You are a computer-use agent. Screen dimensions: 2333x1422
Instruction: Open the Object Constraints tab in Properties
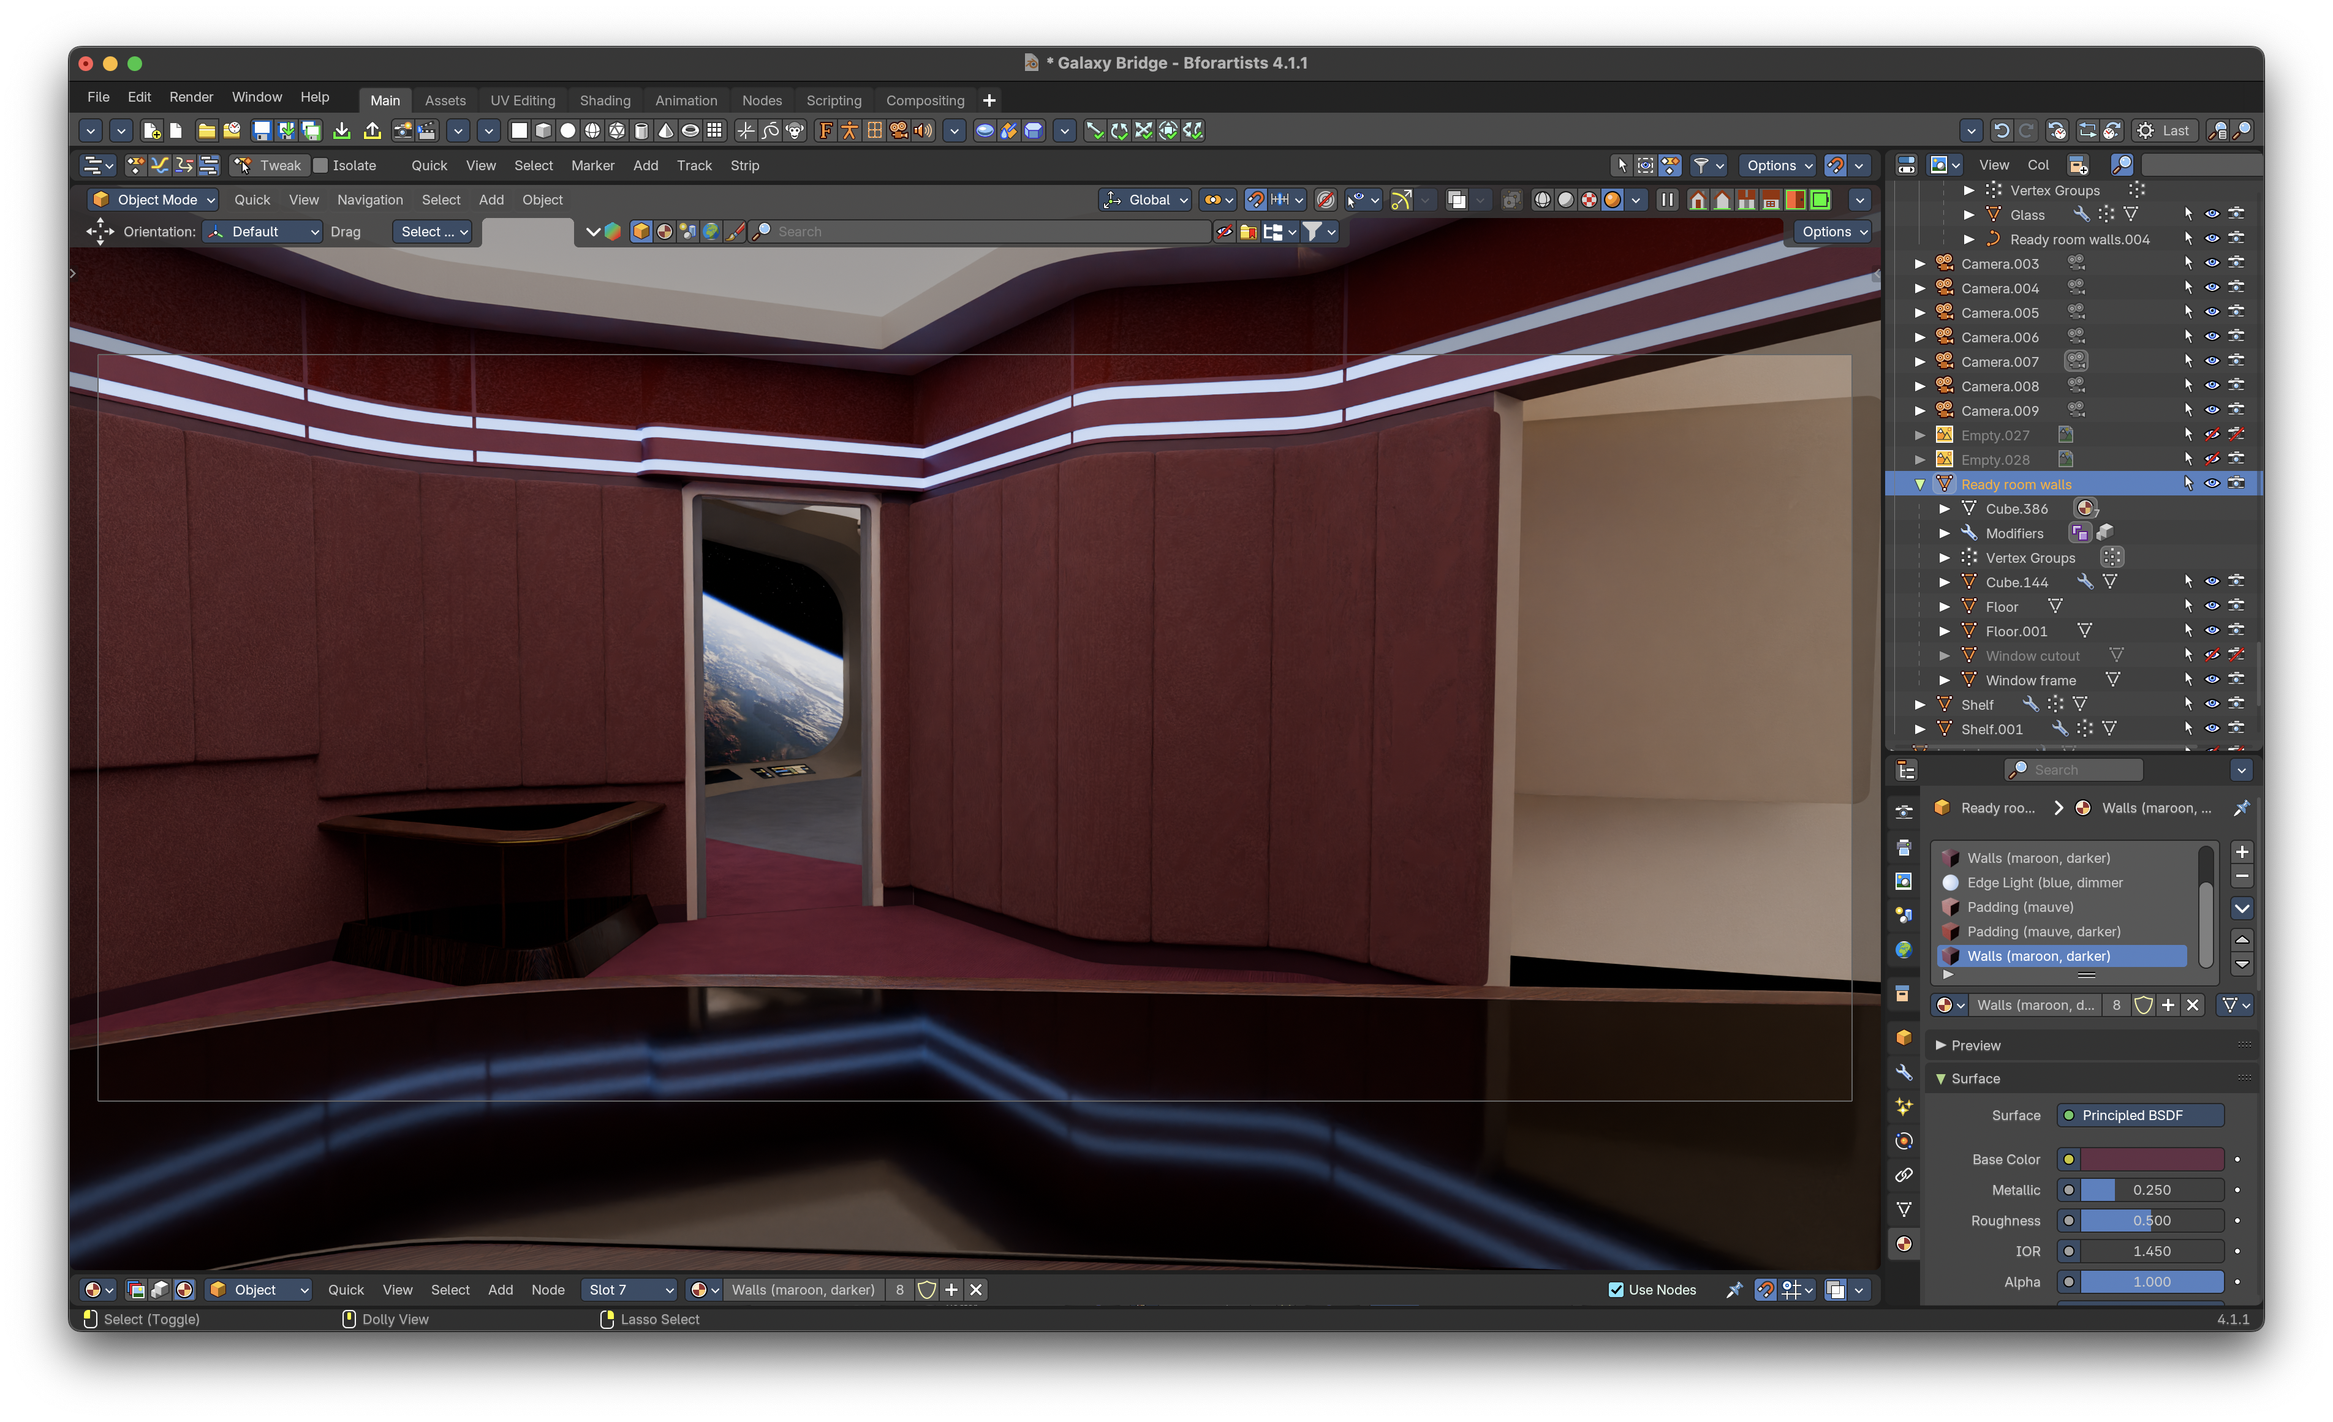tap(1904, 1175)
